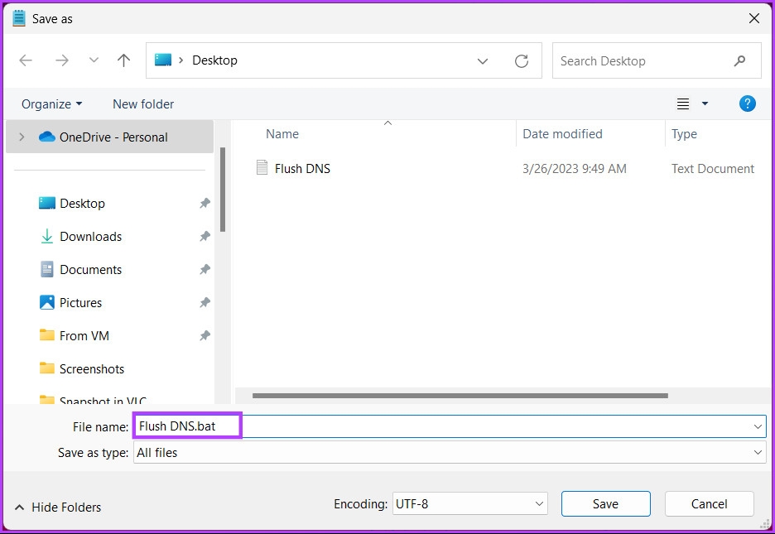Viewport: 775px width, 534px height.
Task: Open the Organize menu
Action: [51, 103]
